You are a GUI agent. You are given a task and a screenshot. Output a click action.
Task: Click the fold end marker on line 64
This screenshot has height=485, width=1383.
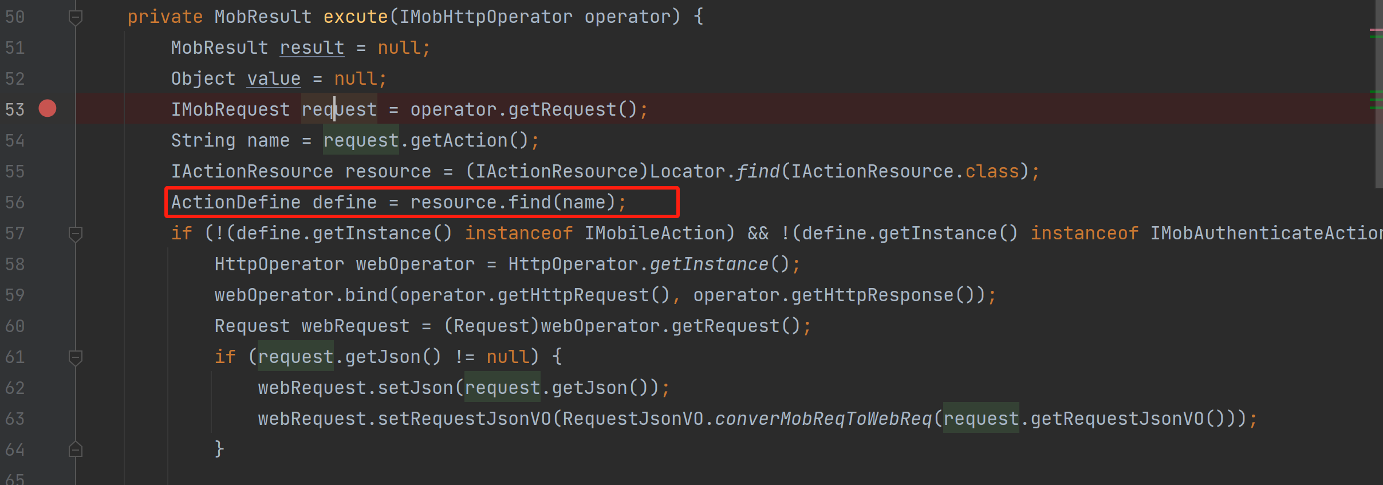(75, 449)
